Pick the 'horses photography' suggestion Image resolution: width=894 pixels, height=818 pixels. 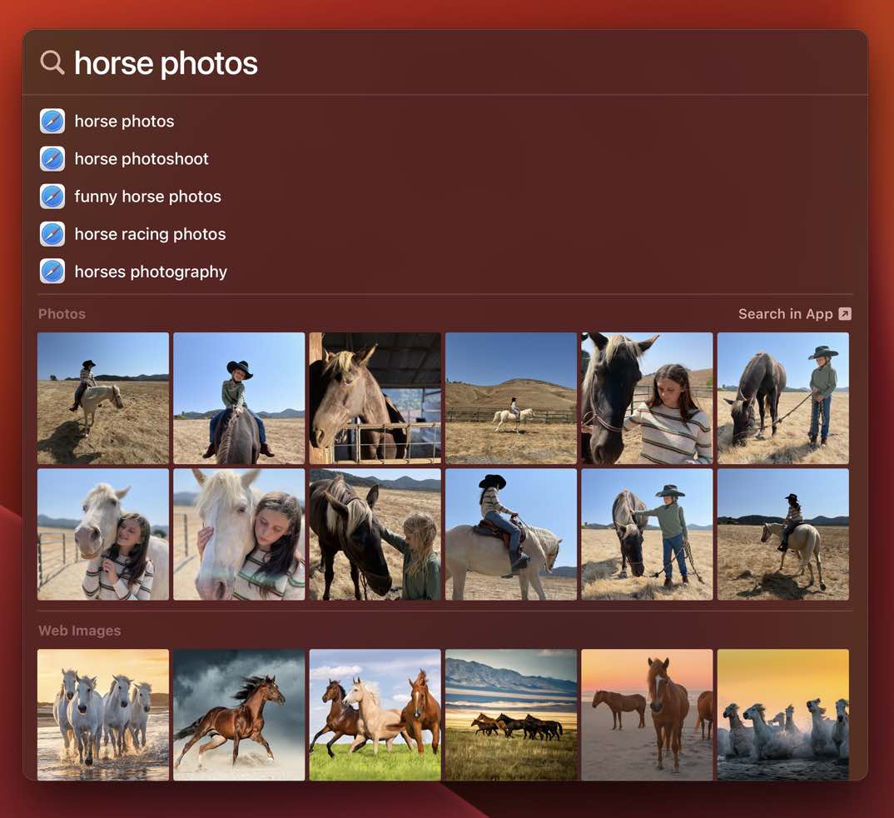[151, 272]
